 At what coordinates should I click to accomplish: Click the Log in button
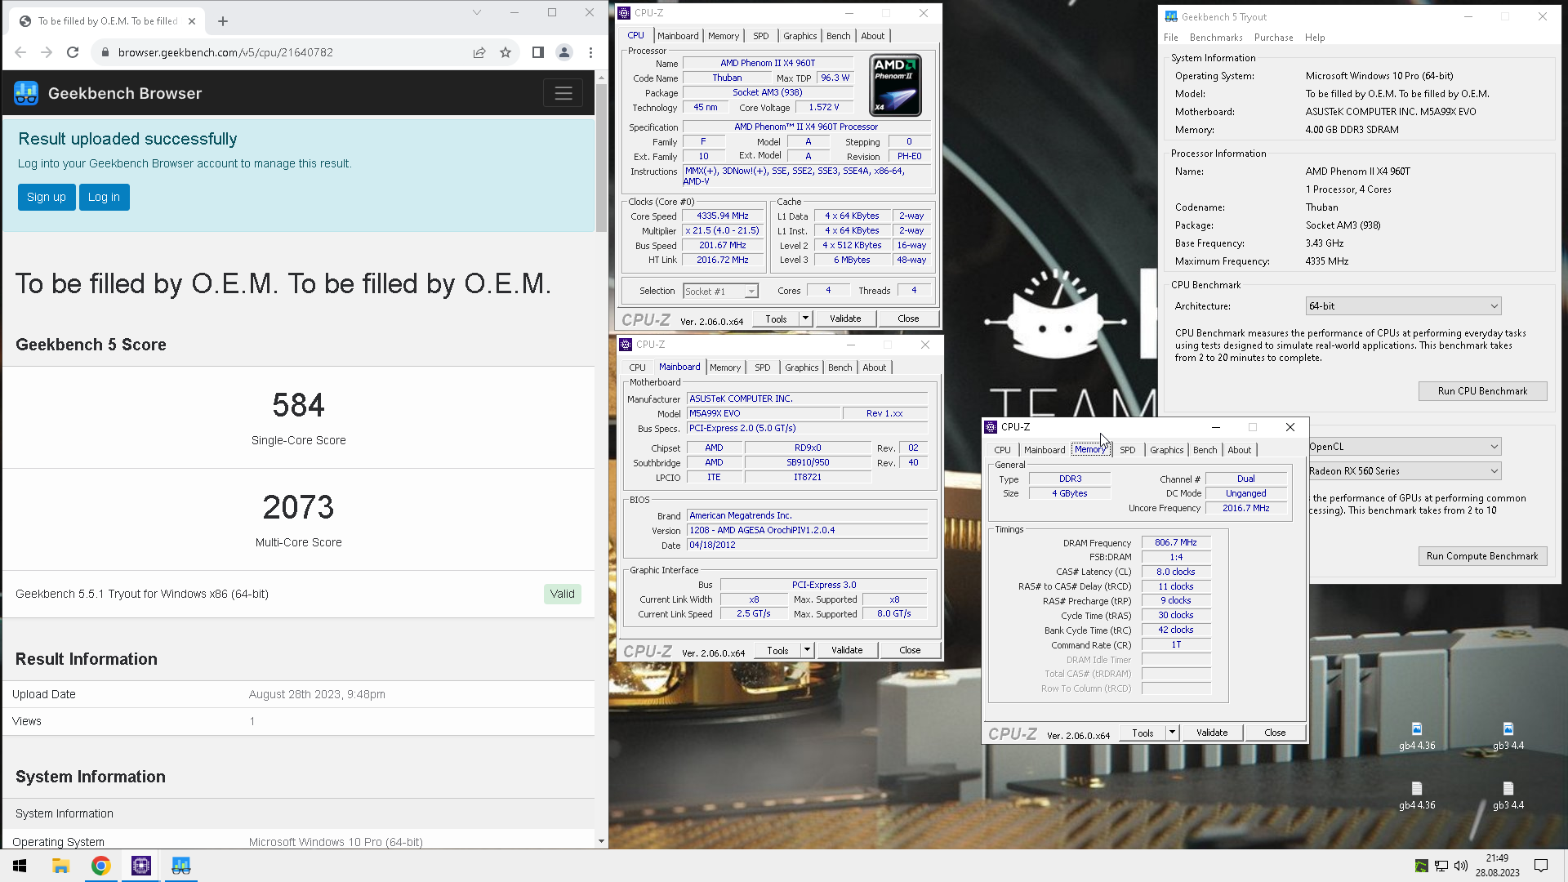pos(104,197)
